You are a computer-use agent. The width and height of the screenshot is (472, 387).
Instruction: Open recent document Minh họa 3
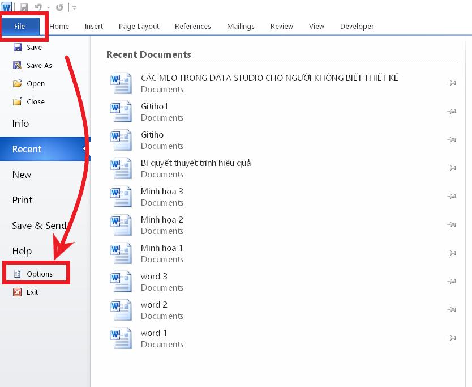tap(283, 197)
